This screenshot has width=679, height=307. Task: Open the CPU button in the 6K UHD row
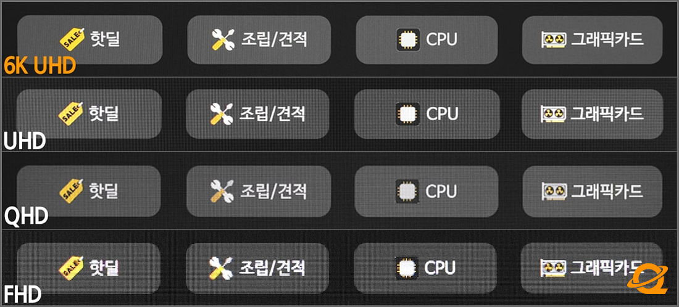[x=427, y=39]
